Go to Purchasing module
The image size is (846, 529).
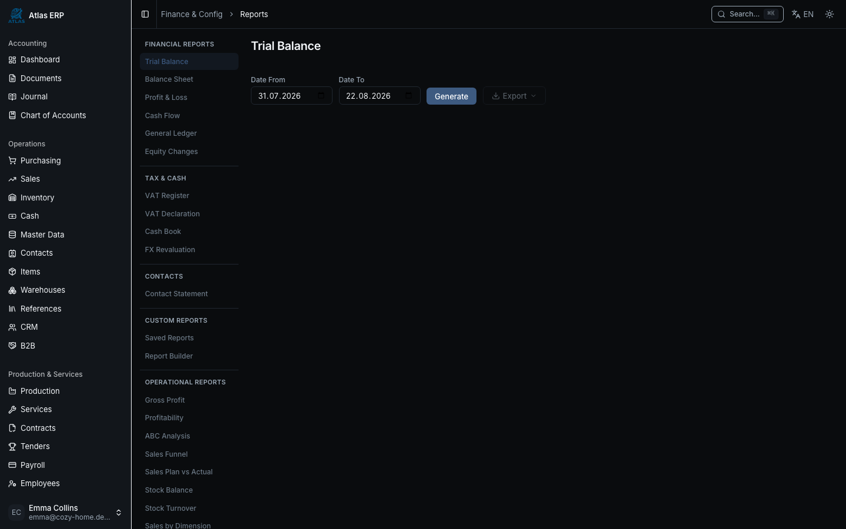pyautogui.click(x=65, y=160)
